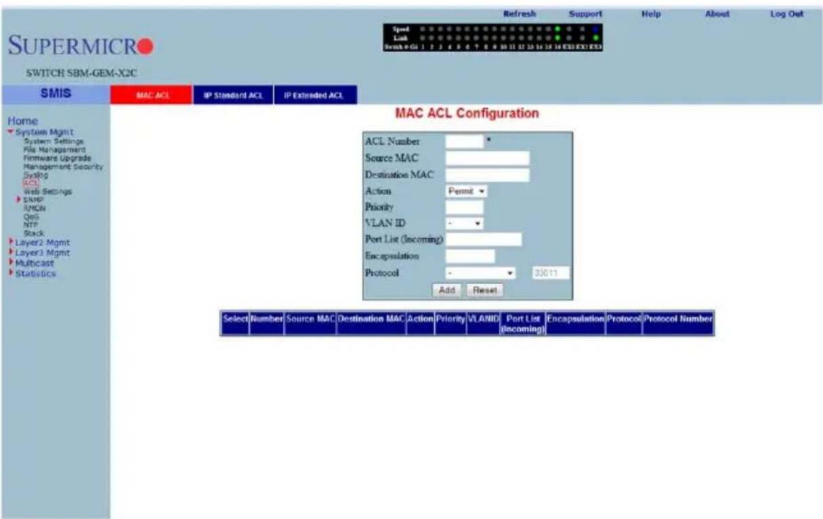Screen dimensions: 823x519
Task: Focus the ACL Number input field
Action: [x=465, y=141]
